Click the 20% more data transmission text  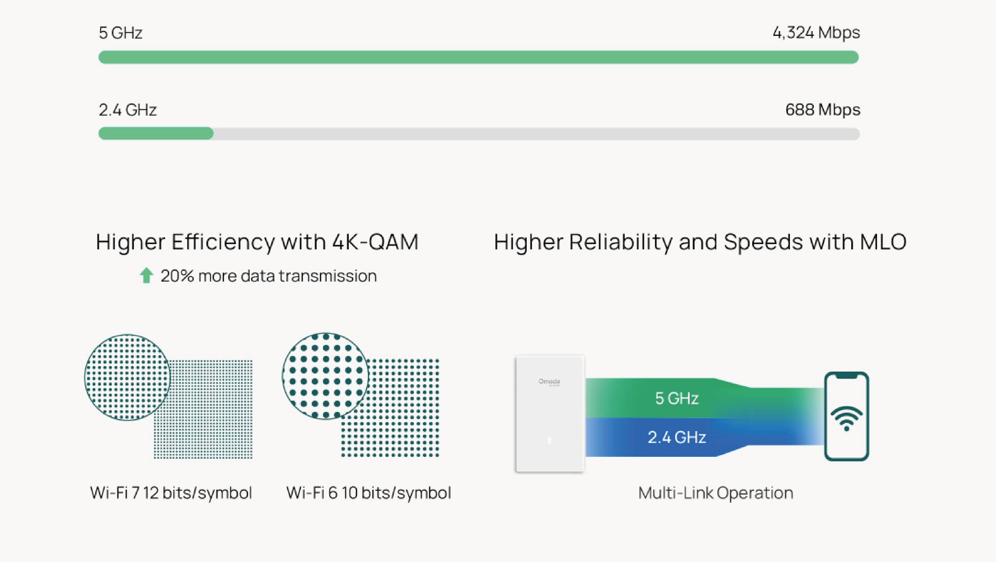[268, 276]
